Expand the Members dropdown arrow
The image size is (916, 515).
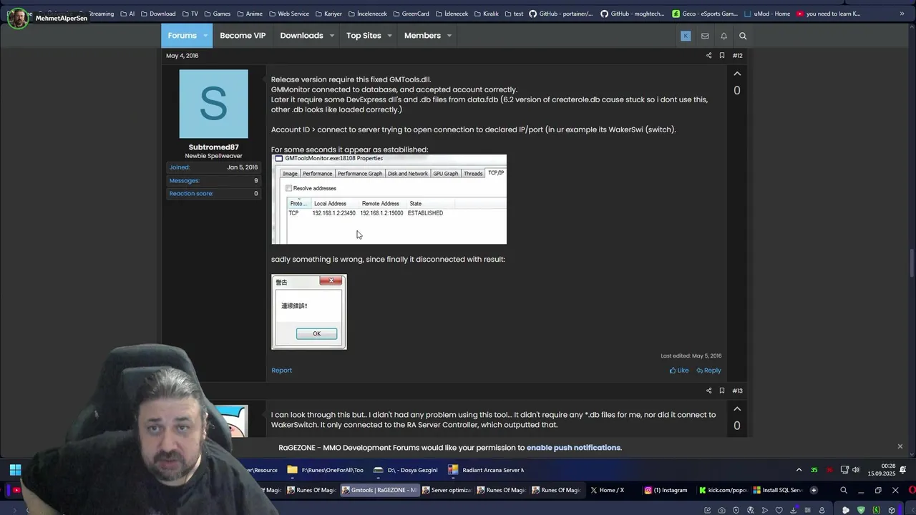pyautogui.click(x=449, y=36)
